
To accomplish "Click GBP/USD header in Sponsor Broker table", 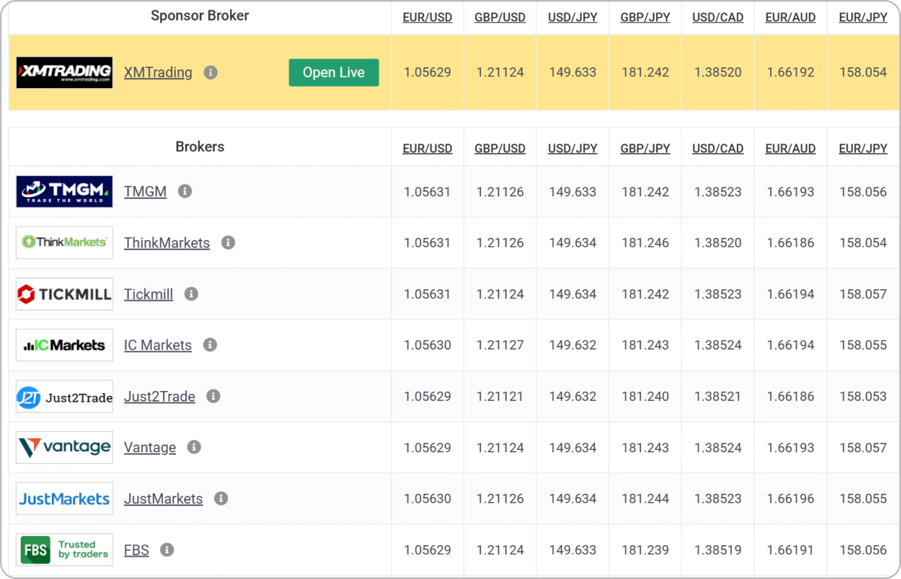I will [x=500, y=17].
